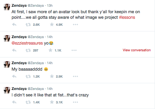This screenshot has height=109, width=155.
Task: Favorite the tweet with 3.1K stars
Action: tap(52, 102)
